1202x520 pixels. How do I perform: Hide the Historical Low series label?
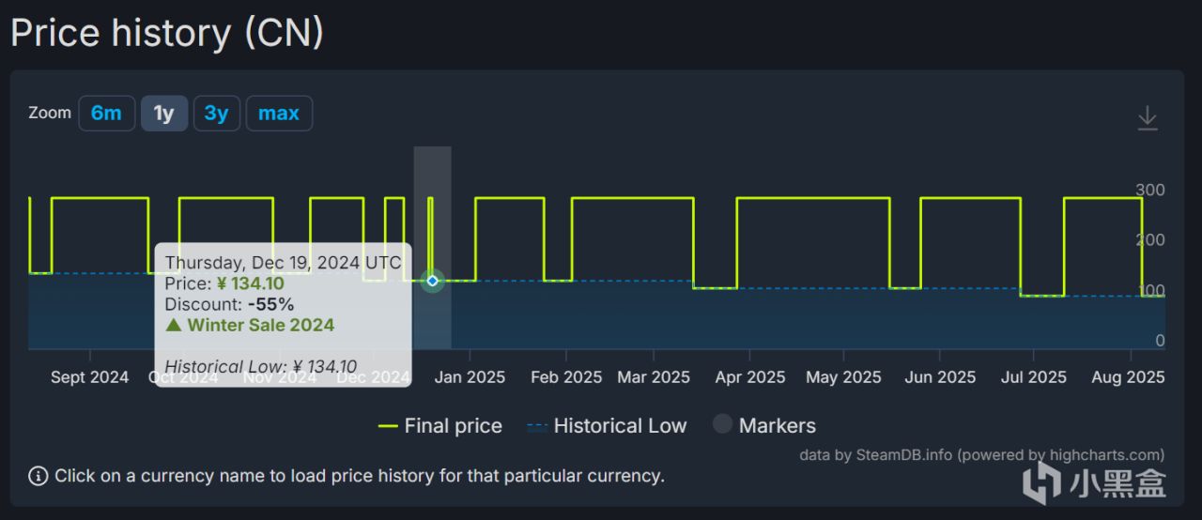(x=620, y=426)
